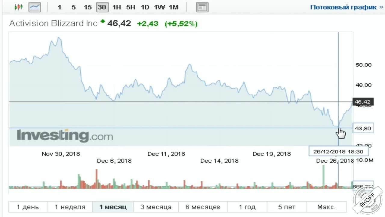Click the 48,00 price axis label
The height and width of the screenshot is (217, 385).
pos(363,85)
